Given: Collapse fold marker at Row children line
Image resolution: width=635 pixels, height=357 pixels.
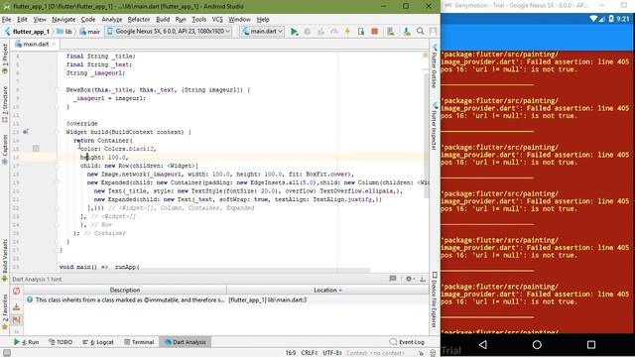Looking at the screenshot, I should point(58,166).
